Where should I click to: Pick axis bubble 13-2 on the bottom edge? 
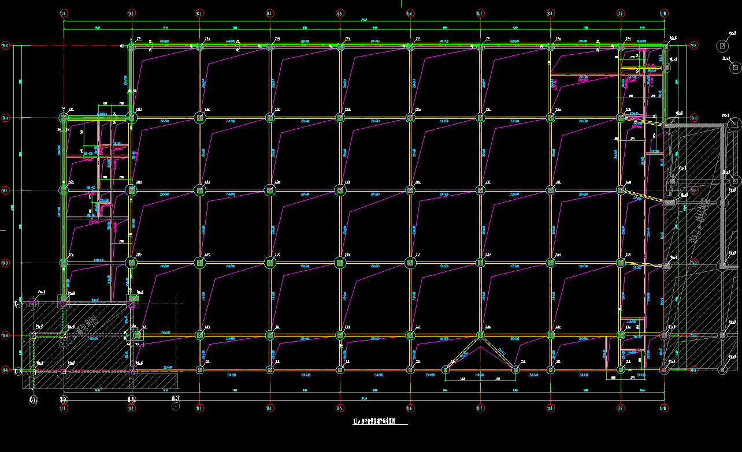(131, 409)
